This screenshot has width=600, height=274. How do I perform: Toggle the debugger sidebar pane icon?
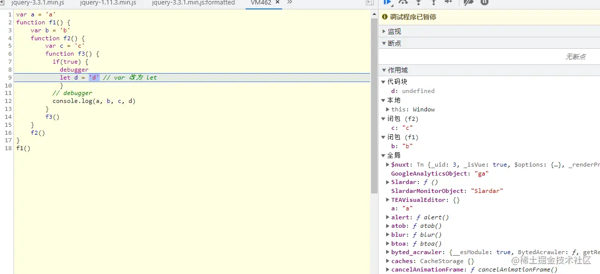(x=370, y=2)
